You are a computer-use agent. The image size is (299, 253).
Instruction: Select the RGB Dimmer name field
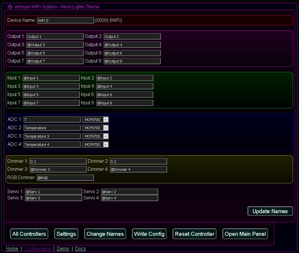click(x=65, y=178)
